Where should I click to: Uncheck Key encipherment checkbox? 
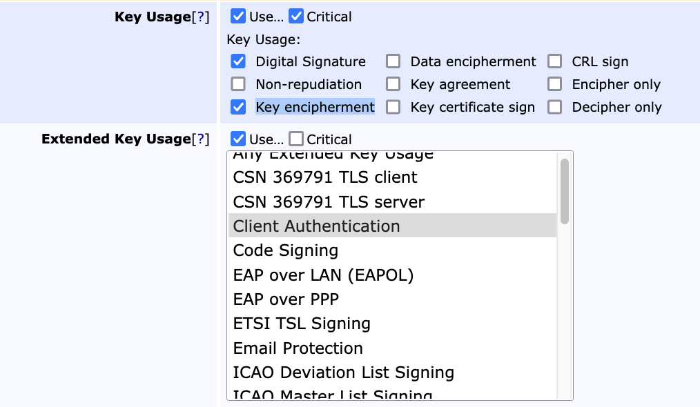point(238,107)
